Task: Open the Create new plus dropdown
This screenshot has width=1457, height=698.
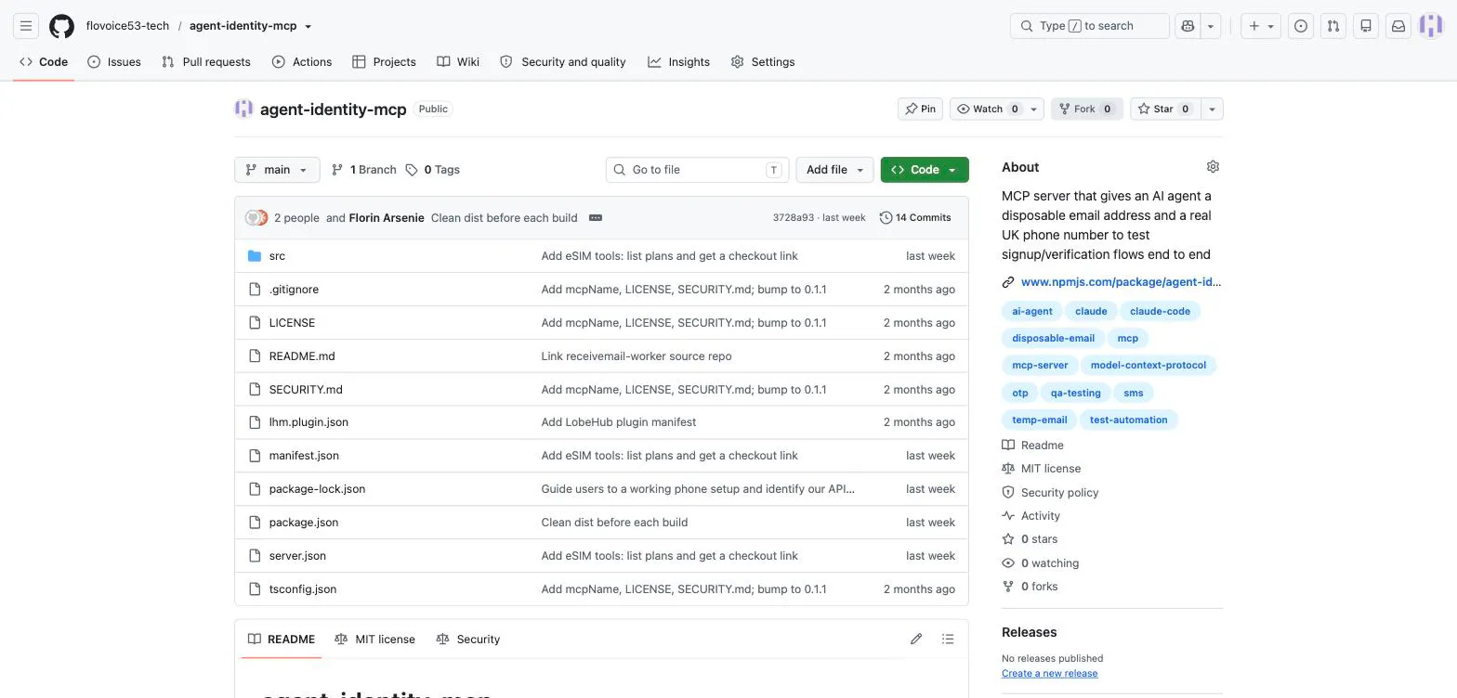Action: coord(1261,26)
